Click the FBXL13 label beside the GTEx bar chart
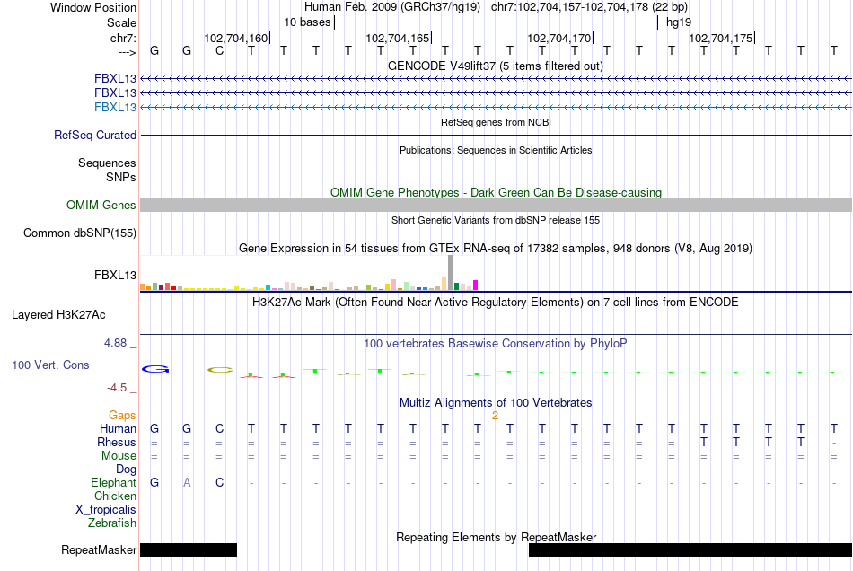This screenshot has height=571, width=853. pyautogui.click(x=115, y=275)
